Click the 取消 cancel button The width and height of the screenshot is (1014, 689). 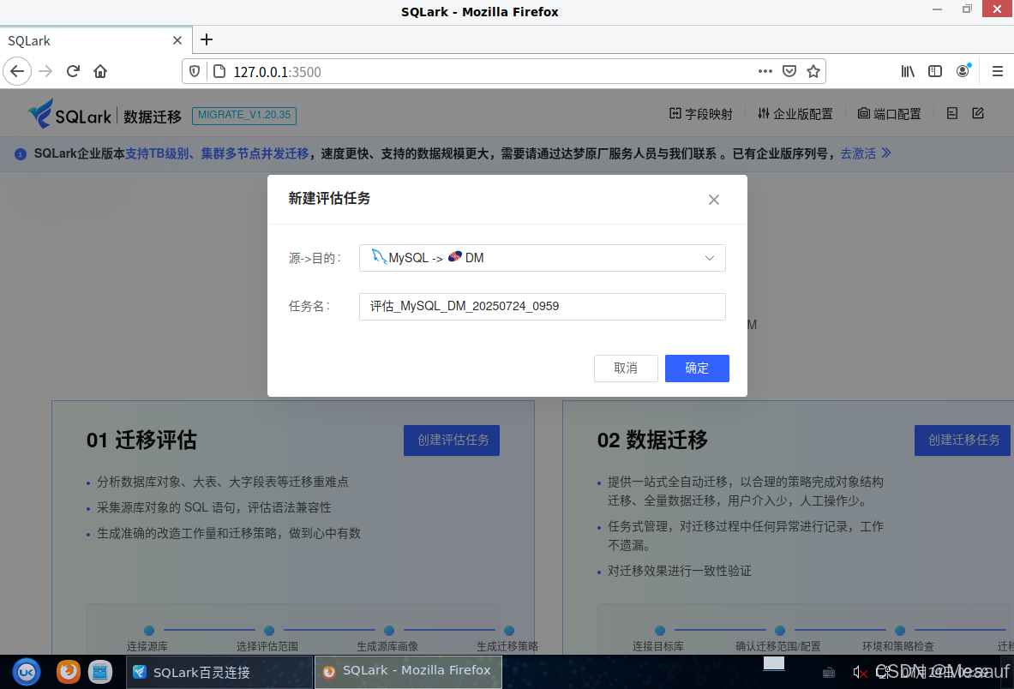(626, 368)
